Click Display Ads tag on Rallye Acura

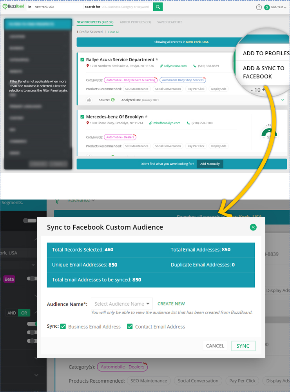pyautogui.click(x=219, y=89)
